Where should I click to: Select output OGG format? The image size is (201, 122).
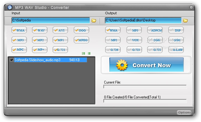pyautogui.click(x=155, y=40)
